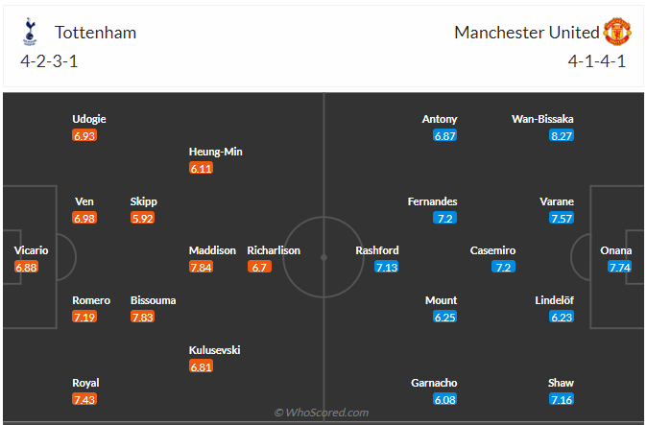Click the Tottenham club crest icon
Screen dimensions: 647x425
pos(30,34)
